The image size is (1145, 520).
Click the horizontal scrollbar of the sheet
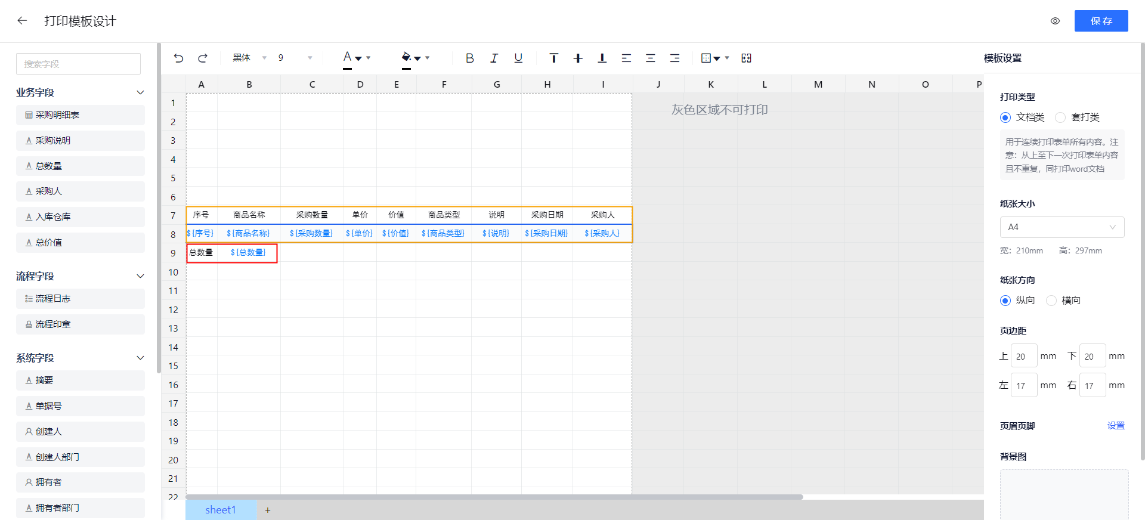click(494, 497)
